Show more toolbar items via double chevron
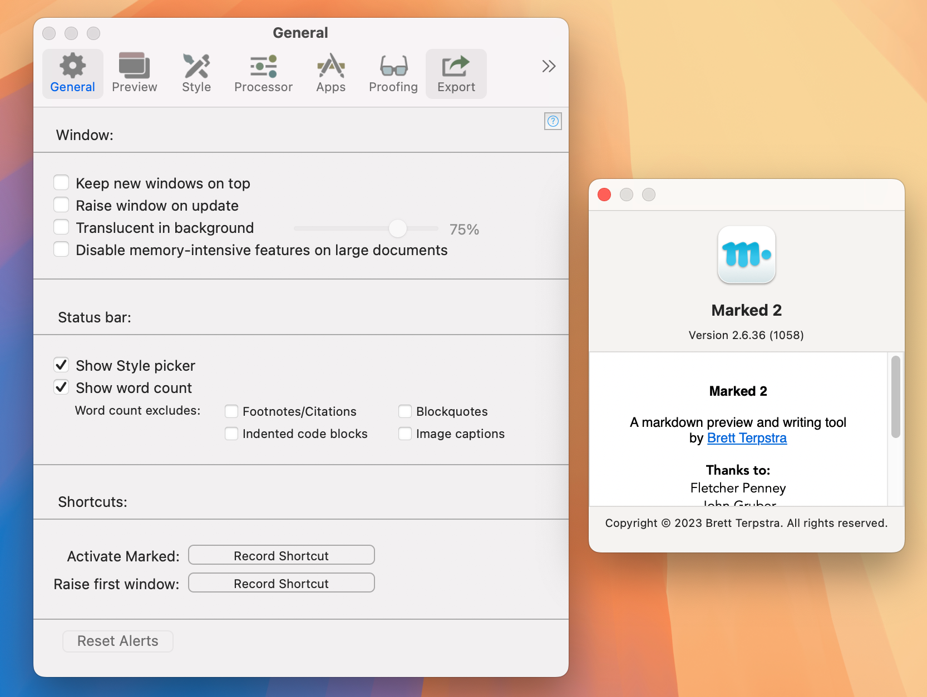 [549, 66]
